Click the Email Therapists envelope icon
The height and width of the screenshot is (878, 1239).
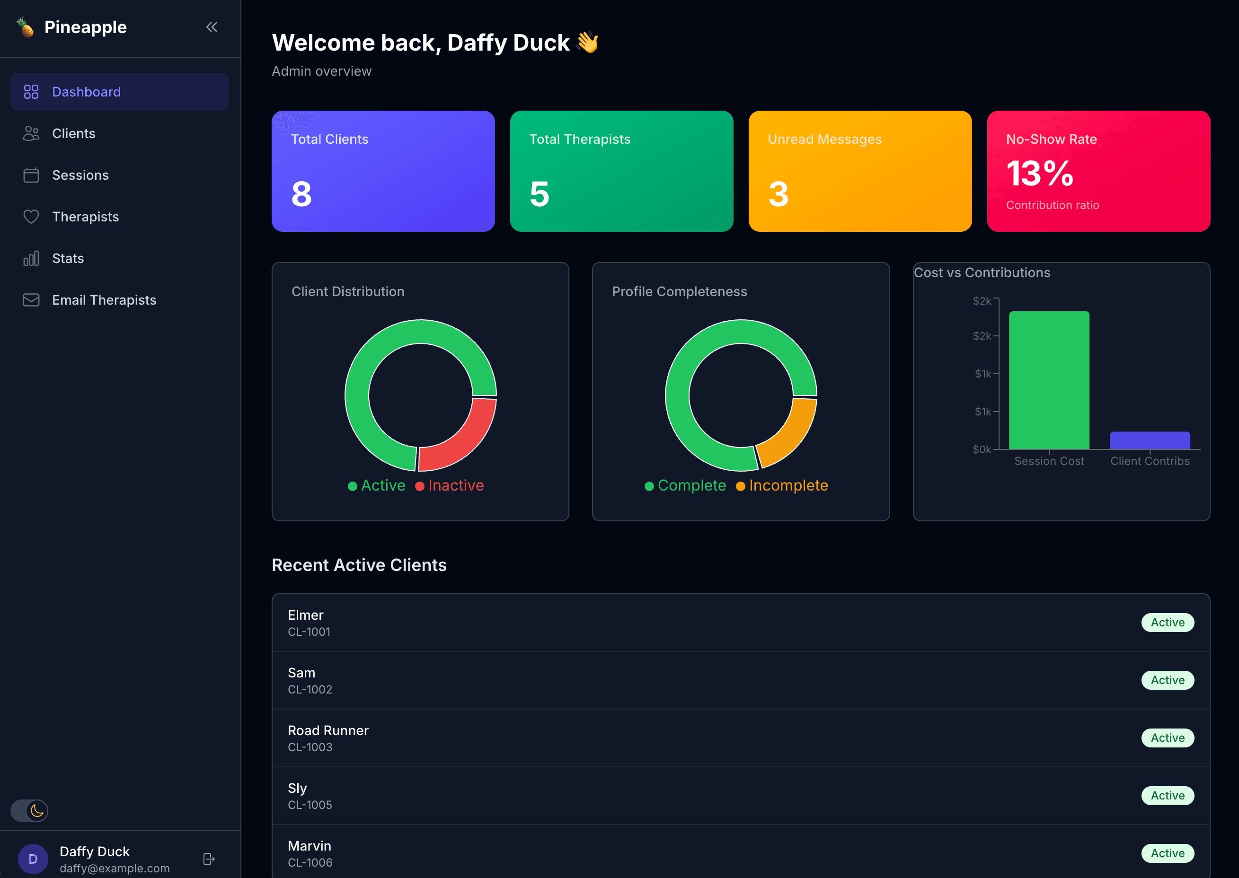pyautogui.click(x=31, y=299)
